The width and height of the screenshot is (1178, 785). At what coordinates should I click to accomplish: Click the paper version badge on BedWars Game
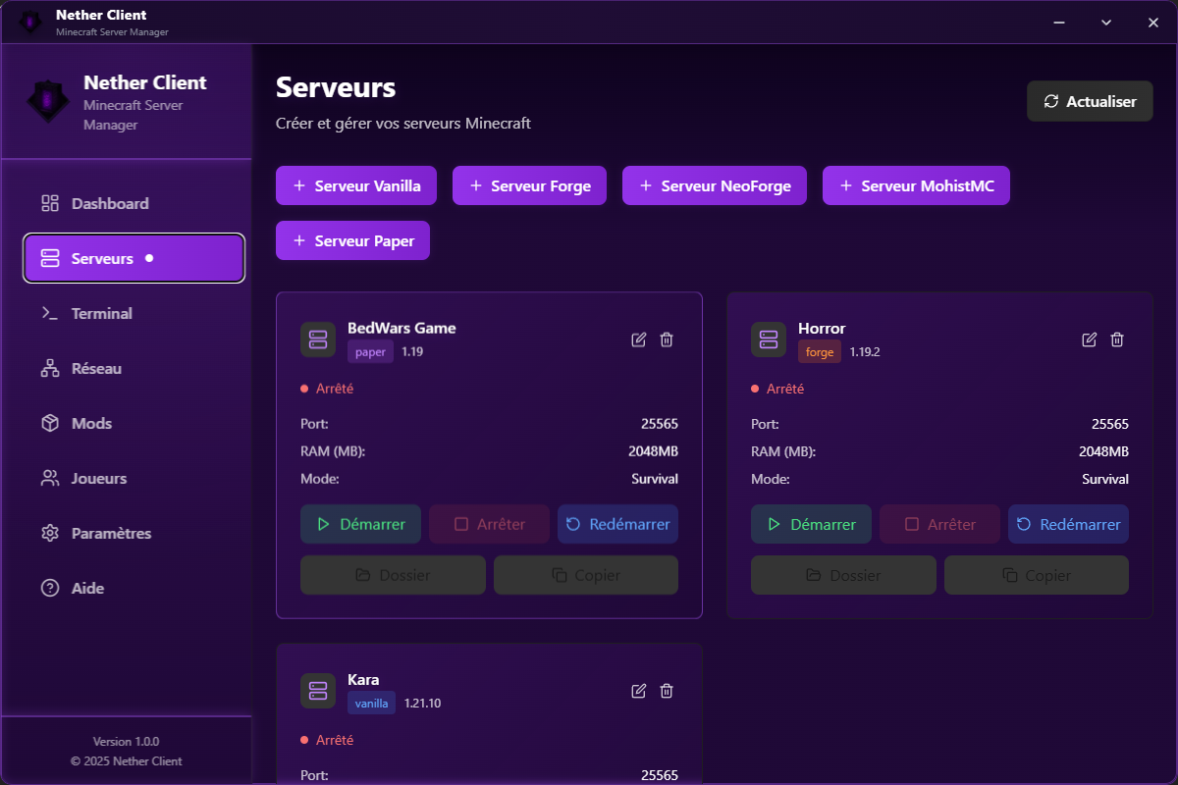[370, 351]
